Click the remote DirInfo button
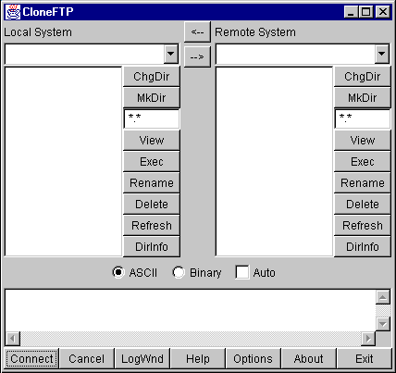This screenshot has height=373, width=396. tap(363, 247)
